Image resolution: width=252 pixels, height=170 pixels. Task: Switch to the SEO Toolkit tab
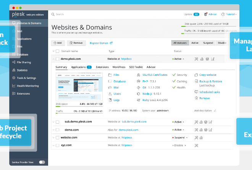[x=136, y=67]
